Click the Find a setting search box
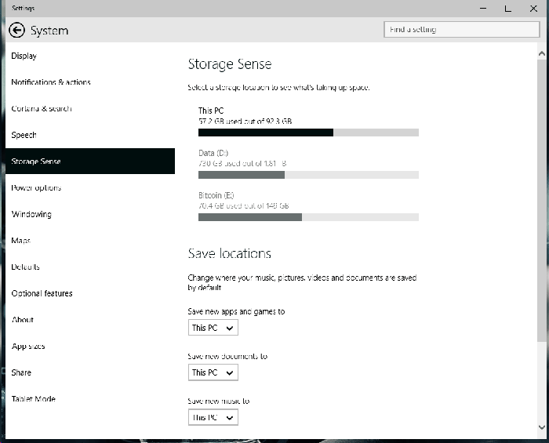Image resolution: width=549 pixels, height=443 pixels. pyautogui.click(x=462, y=30)
